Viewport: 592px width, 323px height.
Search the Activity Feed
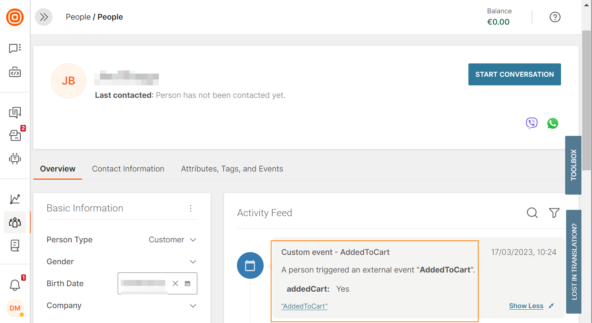(x=532, y=213)
